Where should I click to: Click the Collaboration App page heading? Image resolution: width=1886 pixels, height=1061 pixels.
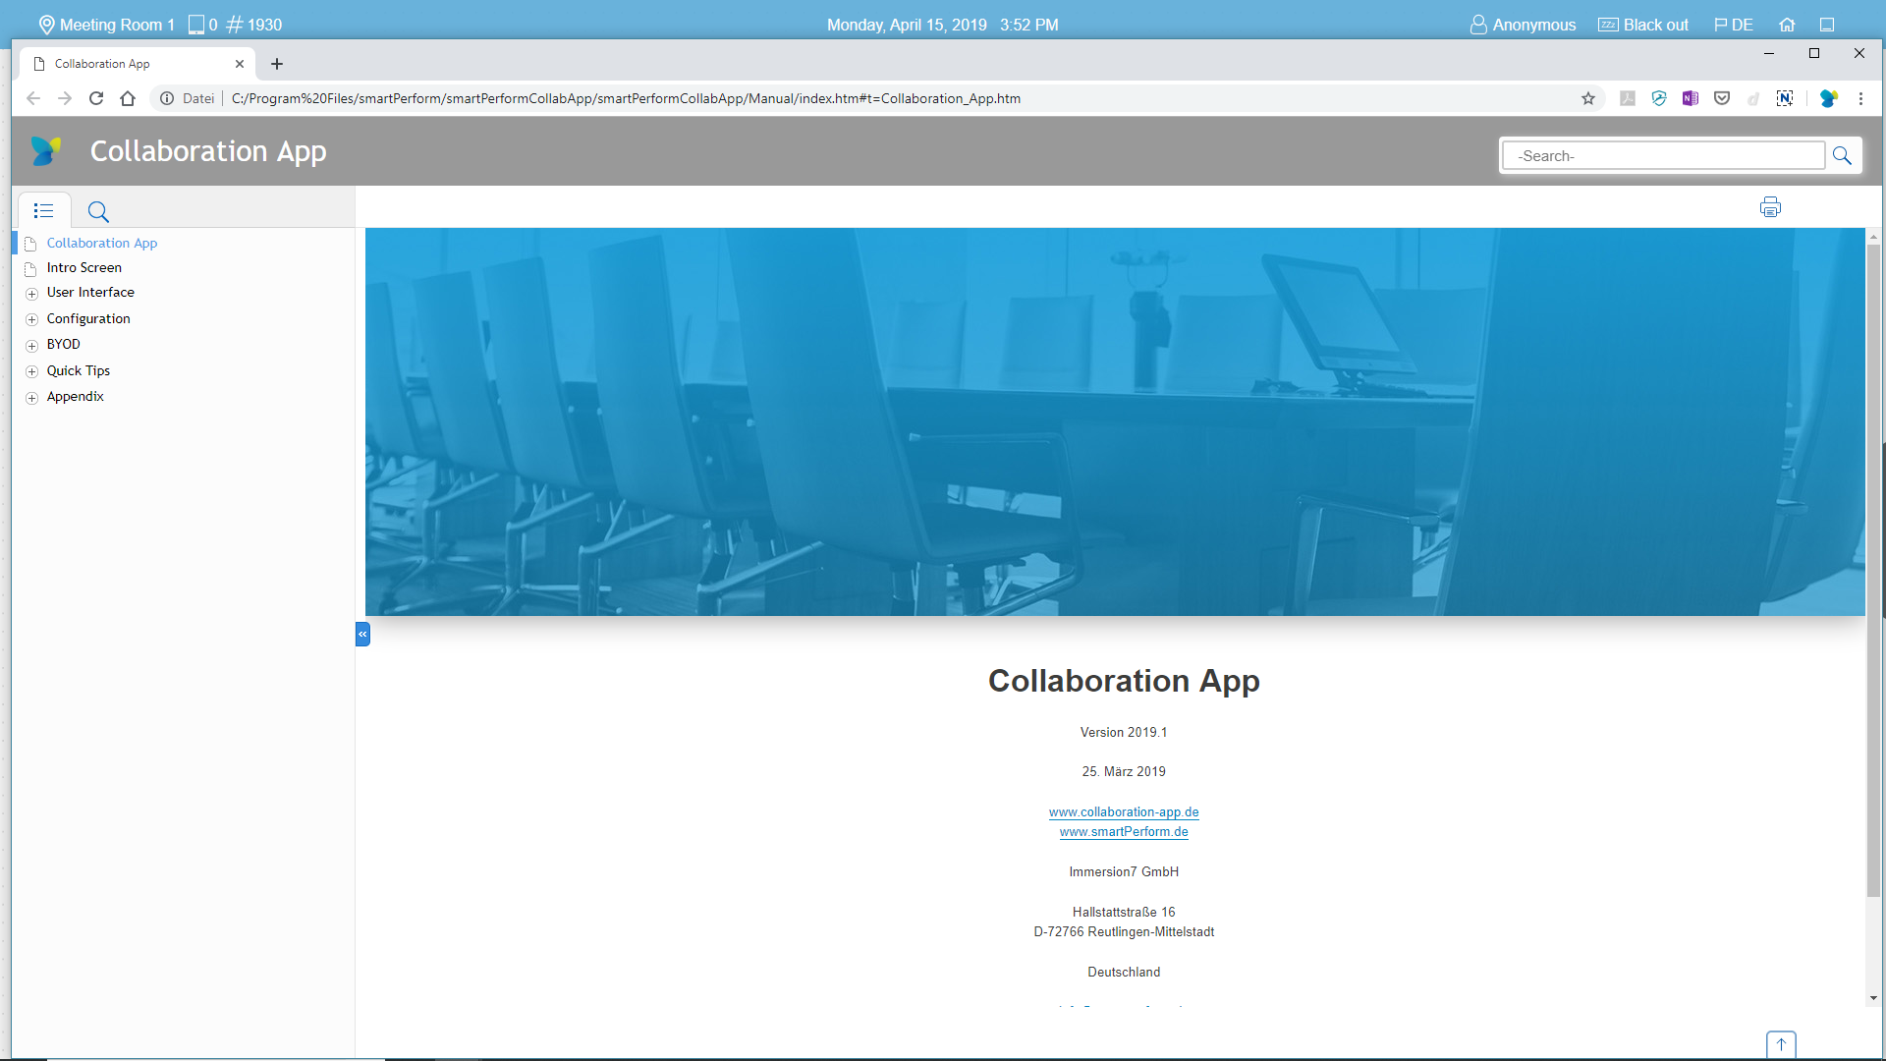point(1124,681)
